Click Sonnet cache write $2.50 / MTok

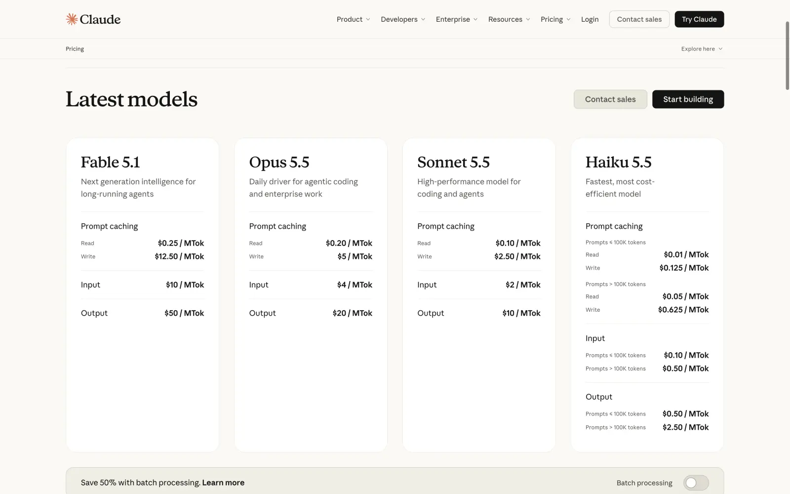(x=517, y=256)
